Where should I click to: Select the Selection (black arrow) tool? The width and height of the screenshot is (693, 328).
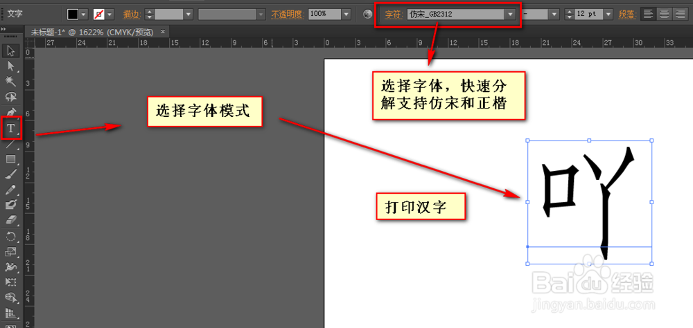(x=11, y=51)
